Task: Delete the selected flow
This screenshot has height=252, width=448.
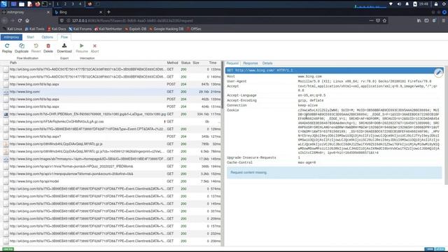Action: coord(48,48)
